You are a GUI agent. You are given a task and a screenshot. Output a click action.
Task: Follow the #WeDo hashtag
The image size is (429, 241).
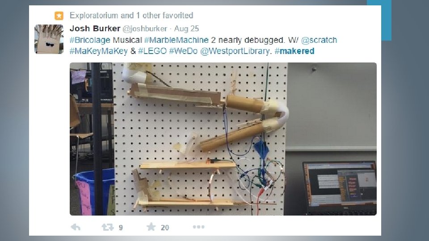(183, 51)
